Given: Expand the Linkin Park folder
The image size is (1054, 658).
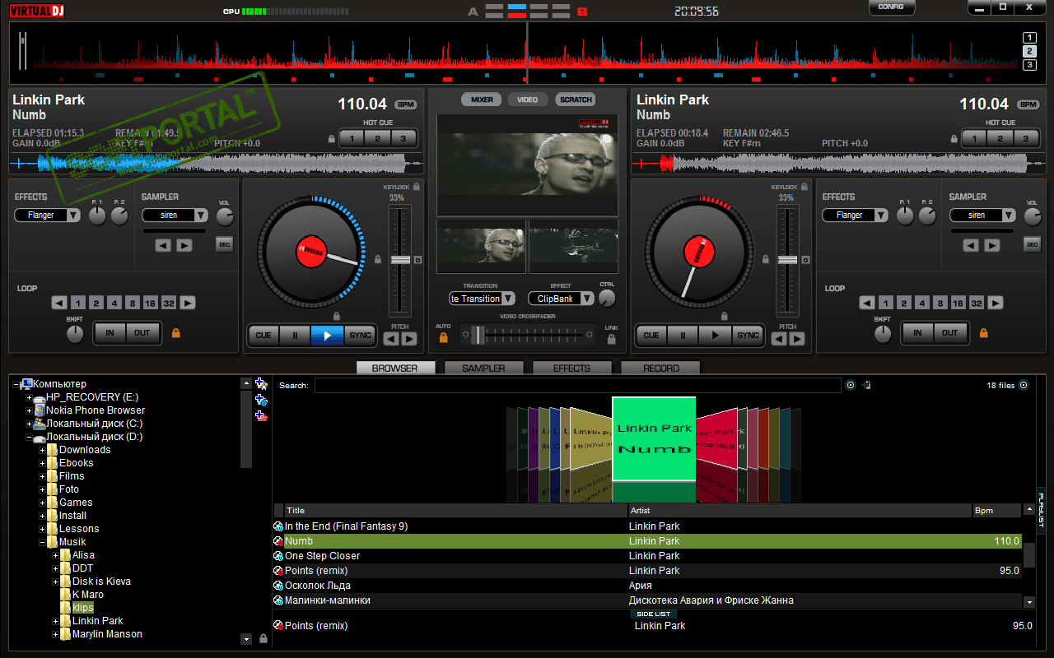Looking at the screenshot, I should pyautogui.click(x=55, y=621).
